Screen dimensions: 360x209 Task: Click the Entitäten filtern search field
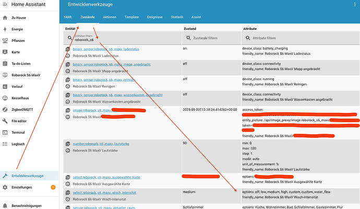click(x=123, y=39)
